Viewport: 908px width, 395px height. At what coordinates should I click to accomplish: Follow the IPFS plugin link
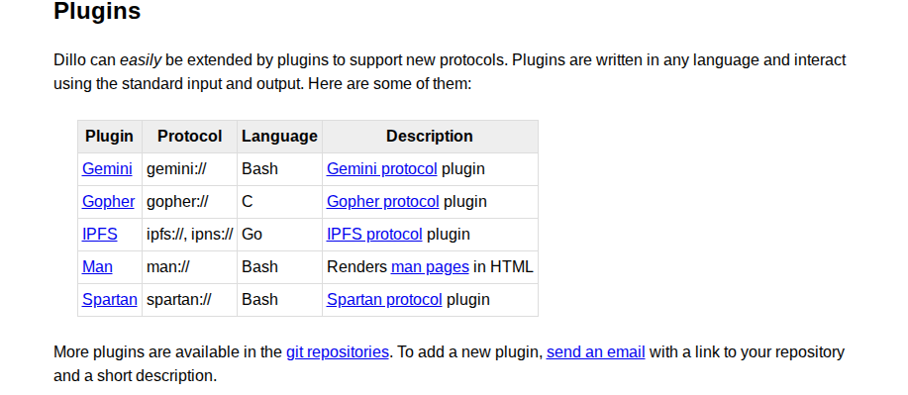pos(100,234)
